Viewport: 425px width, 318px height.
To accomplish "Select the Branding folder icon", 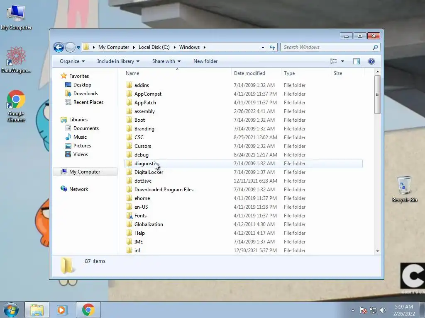I will coord(129,129).
